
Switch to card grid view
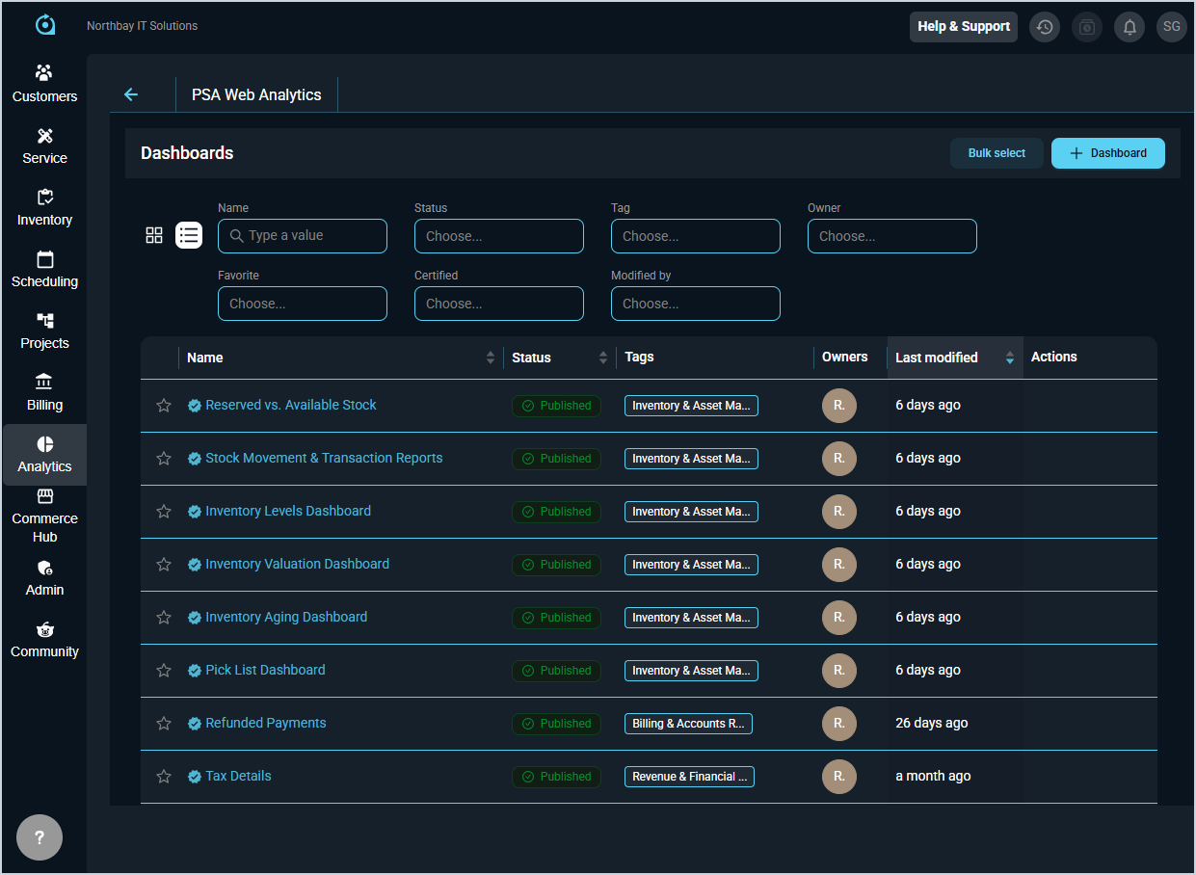point(154,235)
